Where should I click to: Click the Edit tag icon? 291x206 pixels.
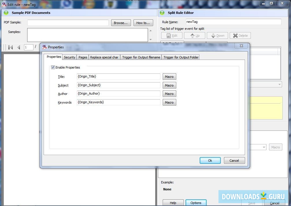coord(169,35)
